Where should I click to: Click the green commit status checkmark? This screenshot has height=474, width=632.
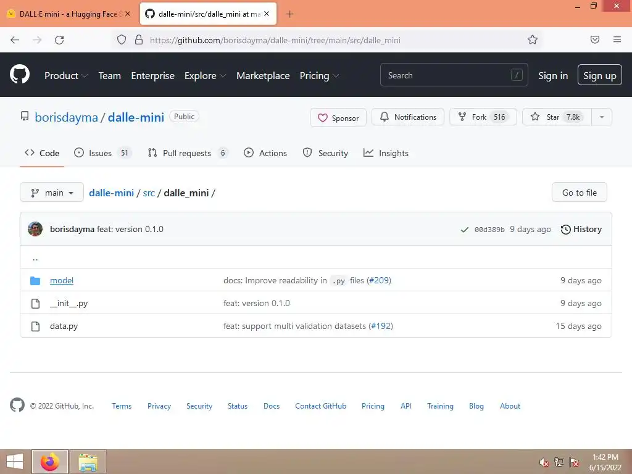464,230
